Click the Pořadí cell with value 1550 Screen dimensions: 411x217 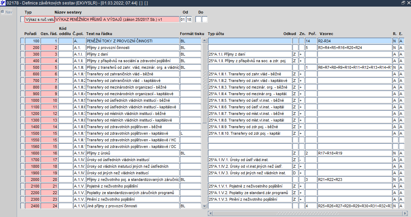click(33, 140)
